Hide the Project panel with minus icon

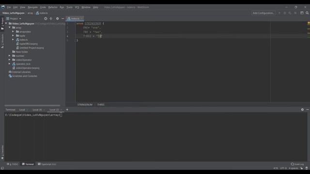tap(62, 18)
